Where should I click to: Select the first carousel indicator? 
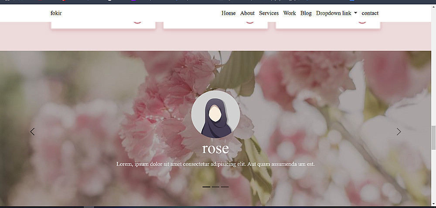tap(206, 187)
